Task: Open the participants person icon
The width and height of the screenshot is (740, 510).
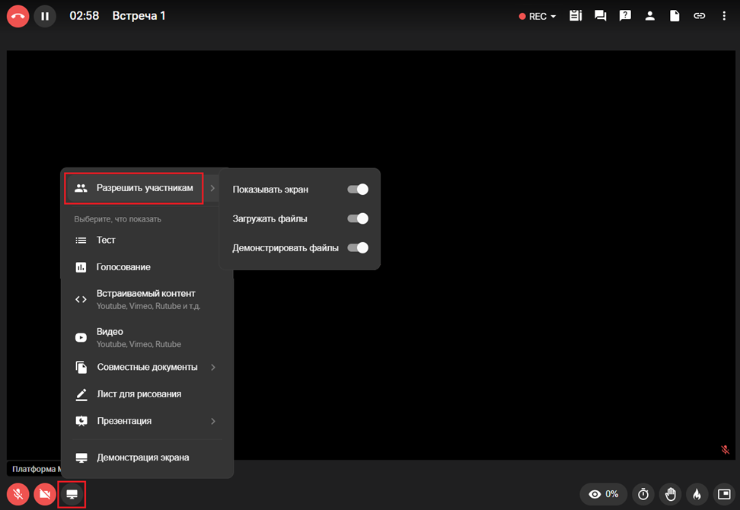Action: click(650, 16)
